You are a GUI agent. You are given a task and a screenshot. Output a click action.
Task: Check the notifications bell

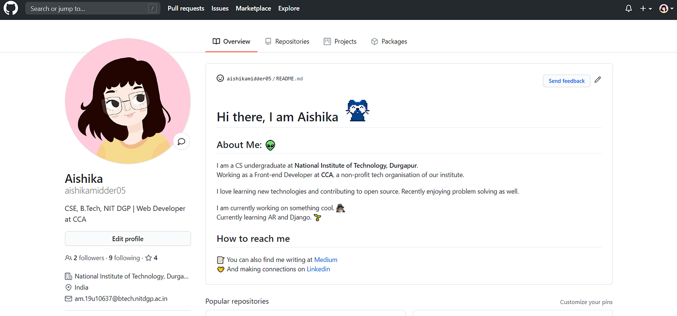click(629, 8)
